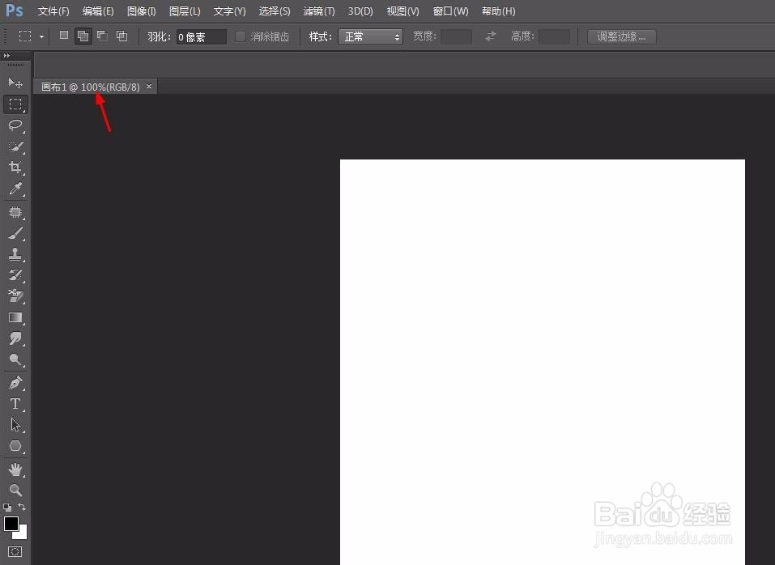Select the Horizontal Type tool
The height and width of the screenshot is (565, 775).
tap(15, 404)
